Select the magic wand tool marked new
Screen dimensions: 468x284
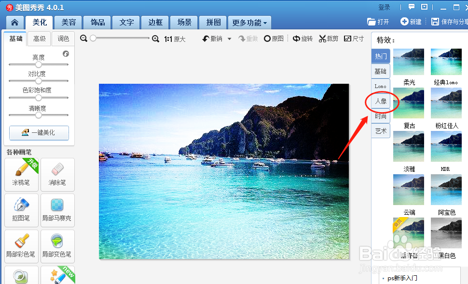click(57, 275)
